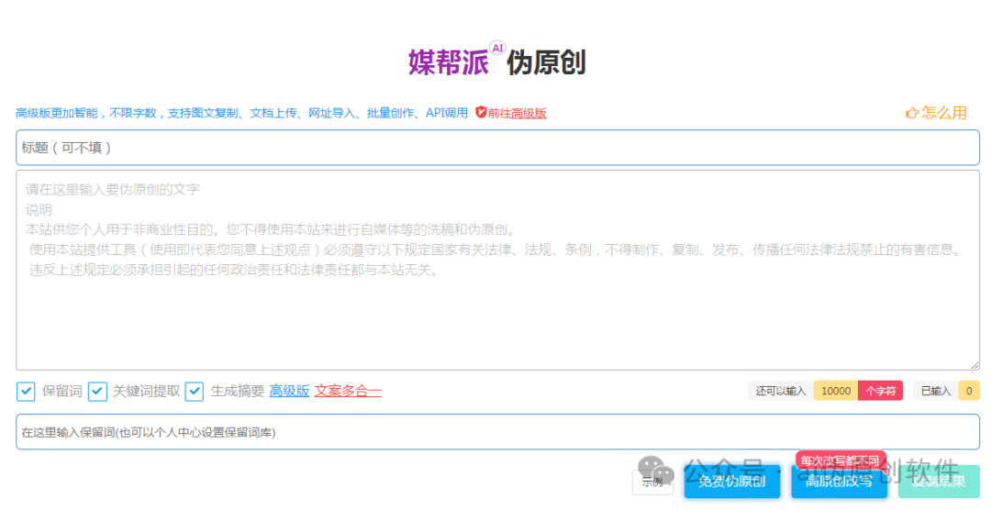
Task: Click the 免费伪原创 button
Action: (732, 482)
